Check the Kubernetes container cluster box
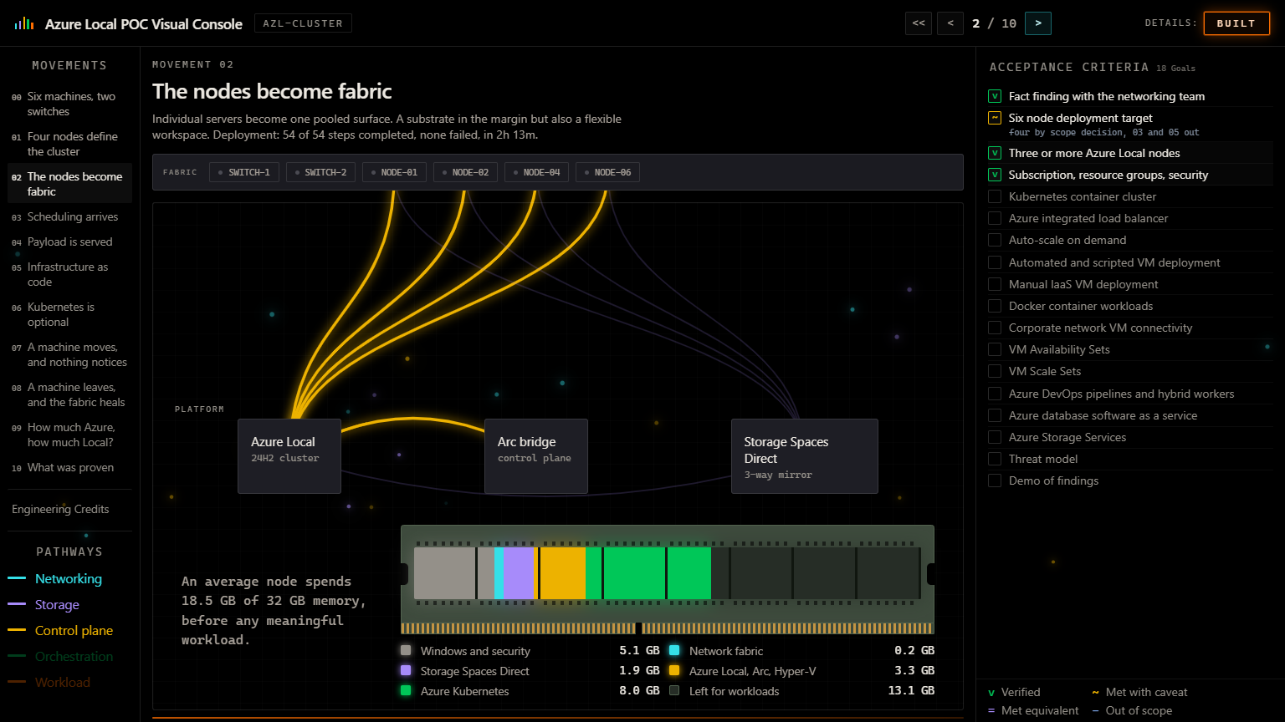This screenshot has width=1285, height=722. pyautogui.click(x=995, y=196)
